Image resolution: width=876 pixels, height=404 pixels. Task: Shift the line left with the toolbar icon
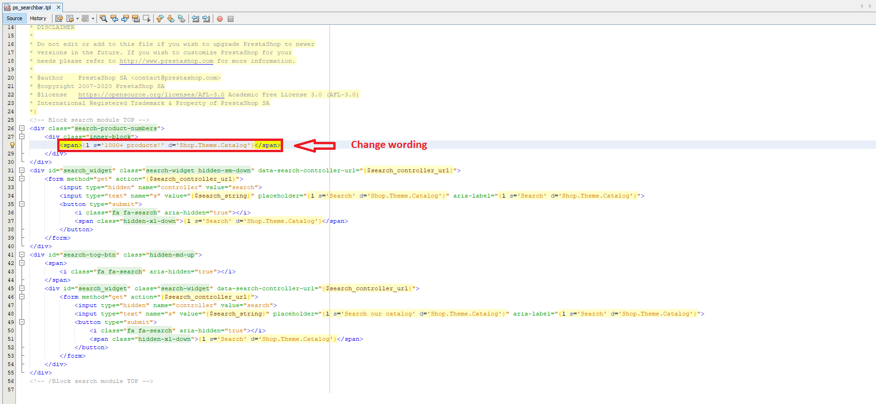195,19
